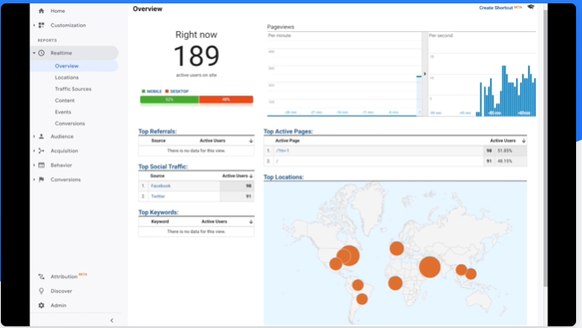Open Locations report under Realtime
Viewport: 582px width, 328px height.
[67, 78]
